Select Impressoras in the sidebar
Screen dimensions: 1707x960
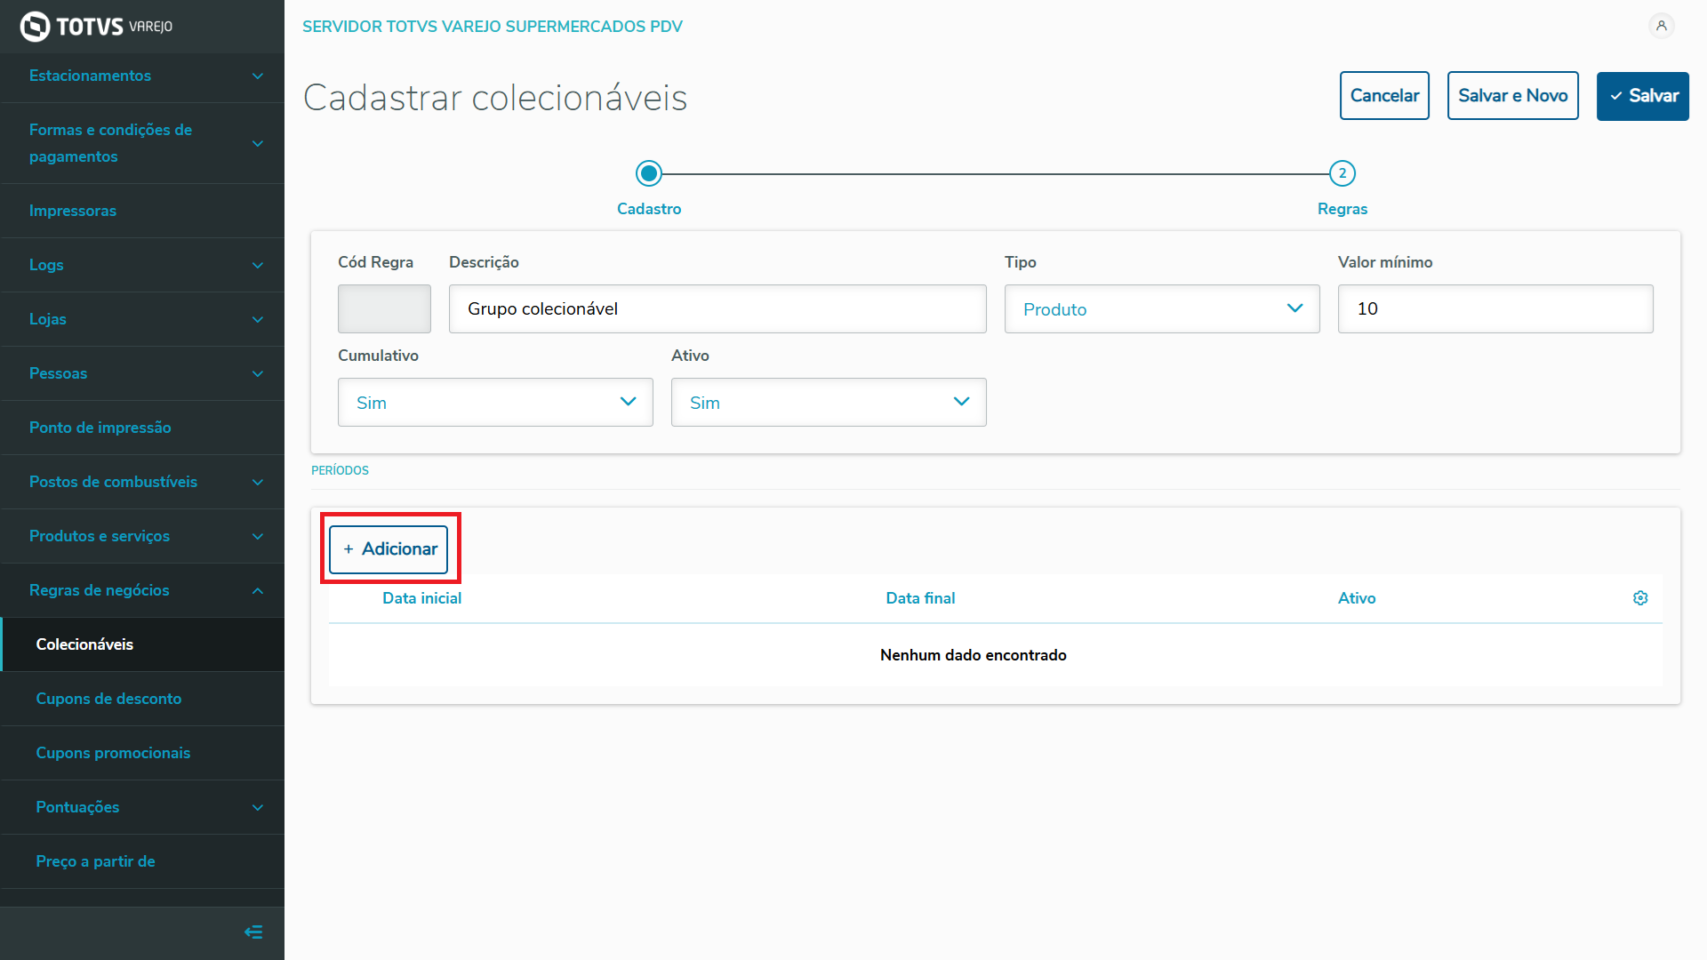[73, 211]
